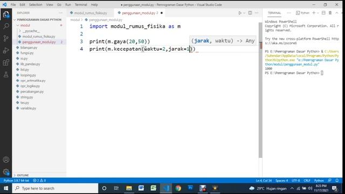Screen dimensions: 345x194
Task: Open the Manage gear in activity bar
Action: (x=6, y=172)
